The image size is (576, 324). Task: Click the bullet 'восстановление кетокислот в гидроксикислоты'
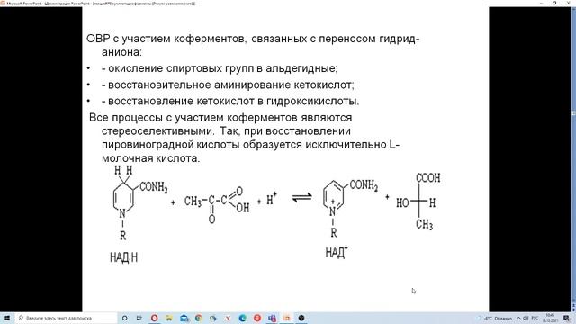click(230, 101)
